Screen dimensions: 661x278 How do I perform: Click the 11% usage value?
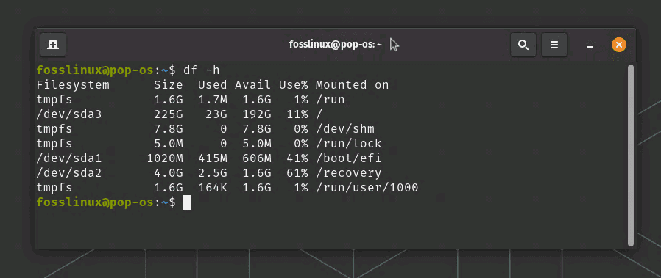297,114
